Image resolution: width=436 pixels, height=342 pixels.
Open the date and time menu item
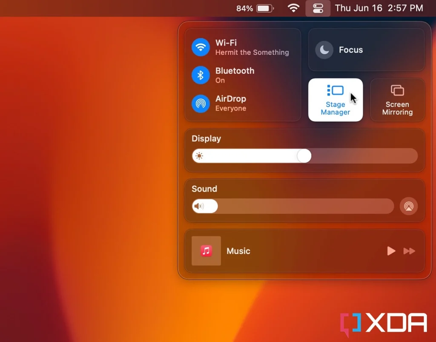(x=379, y=8)
